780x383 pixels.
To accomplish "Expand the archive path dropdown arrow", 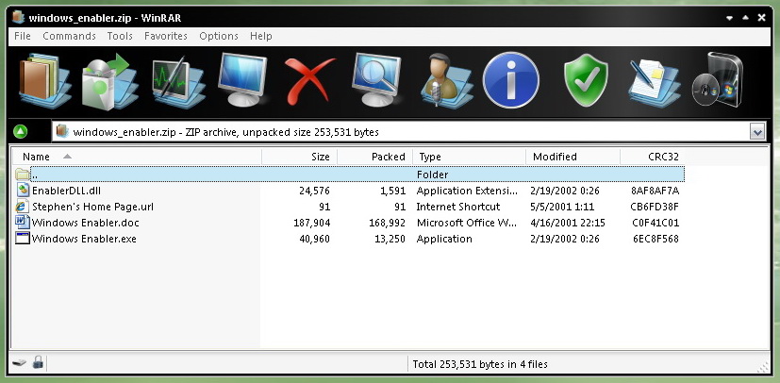I will (756, 132).
